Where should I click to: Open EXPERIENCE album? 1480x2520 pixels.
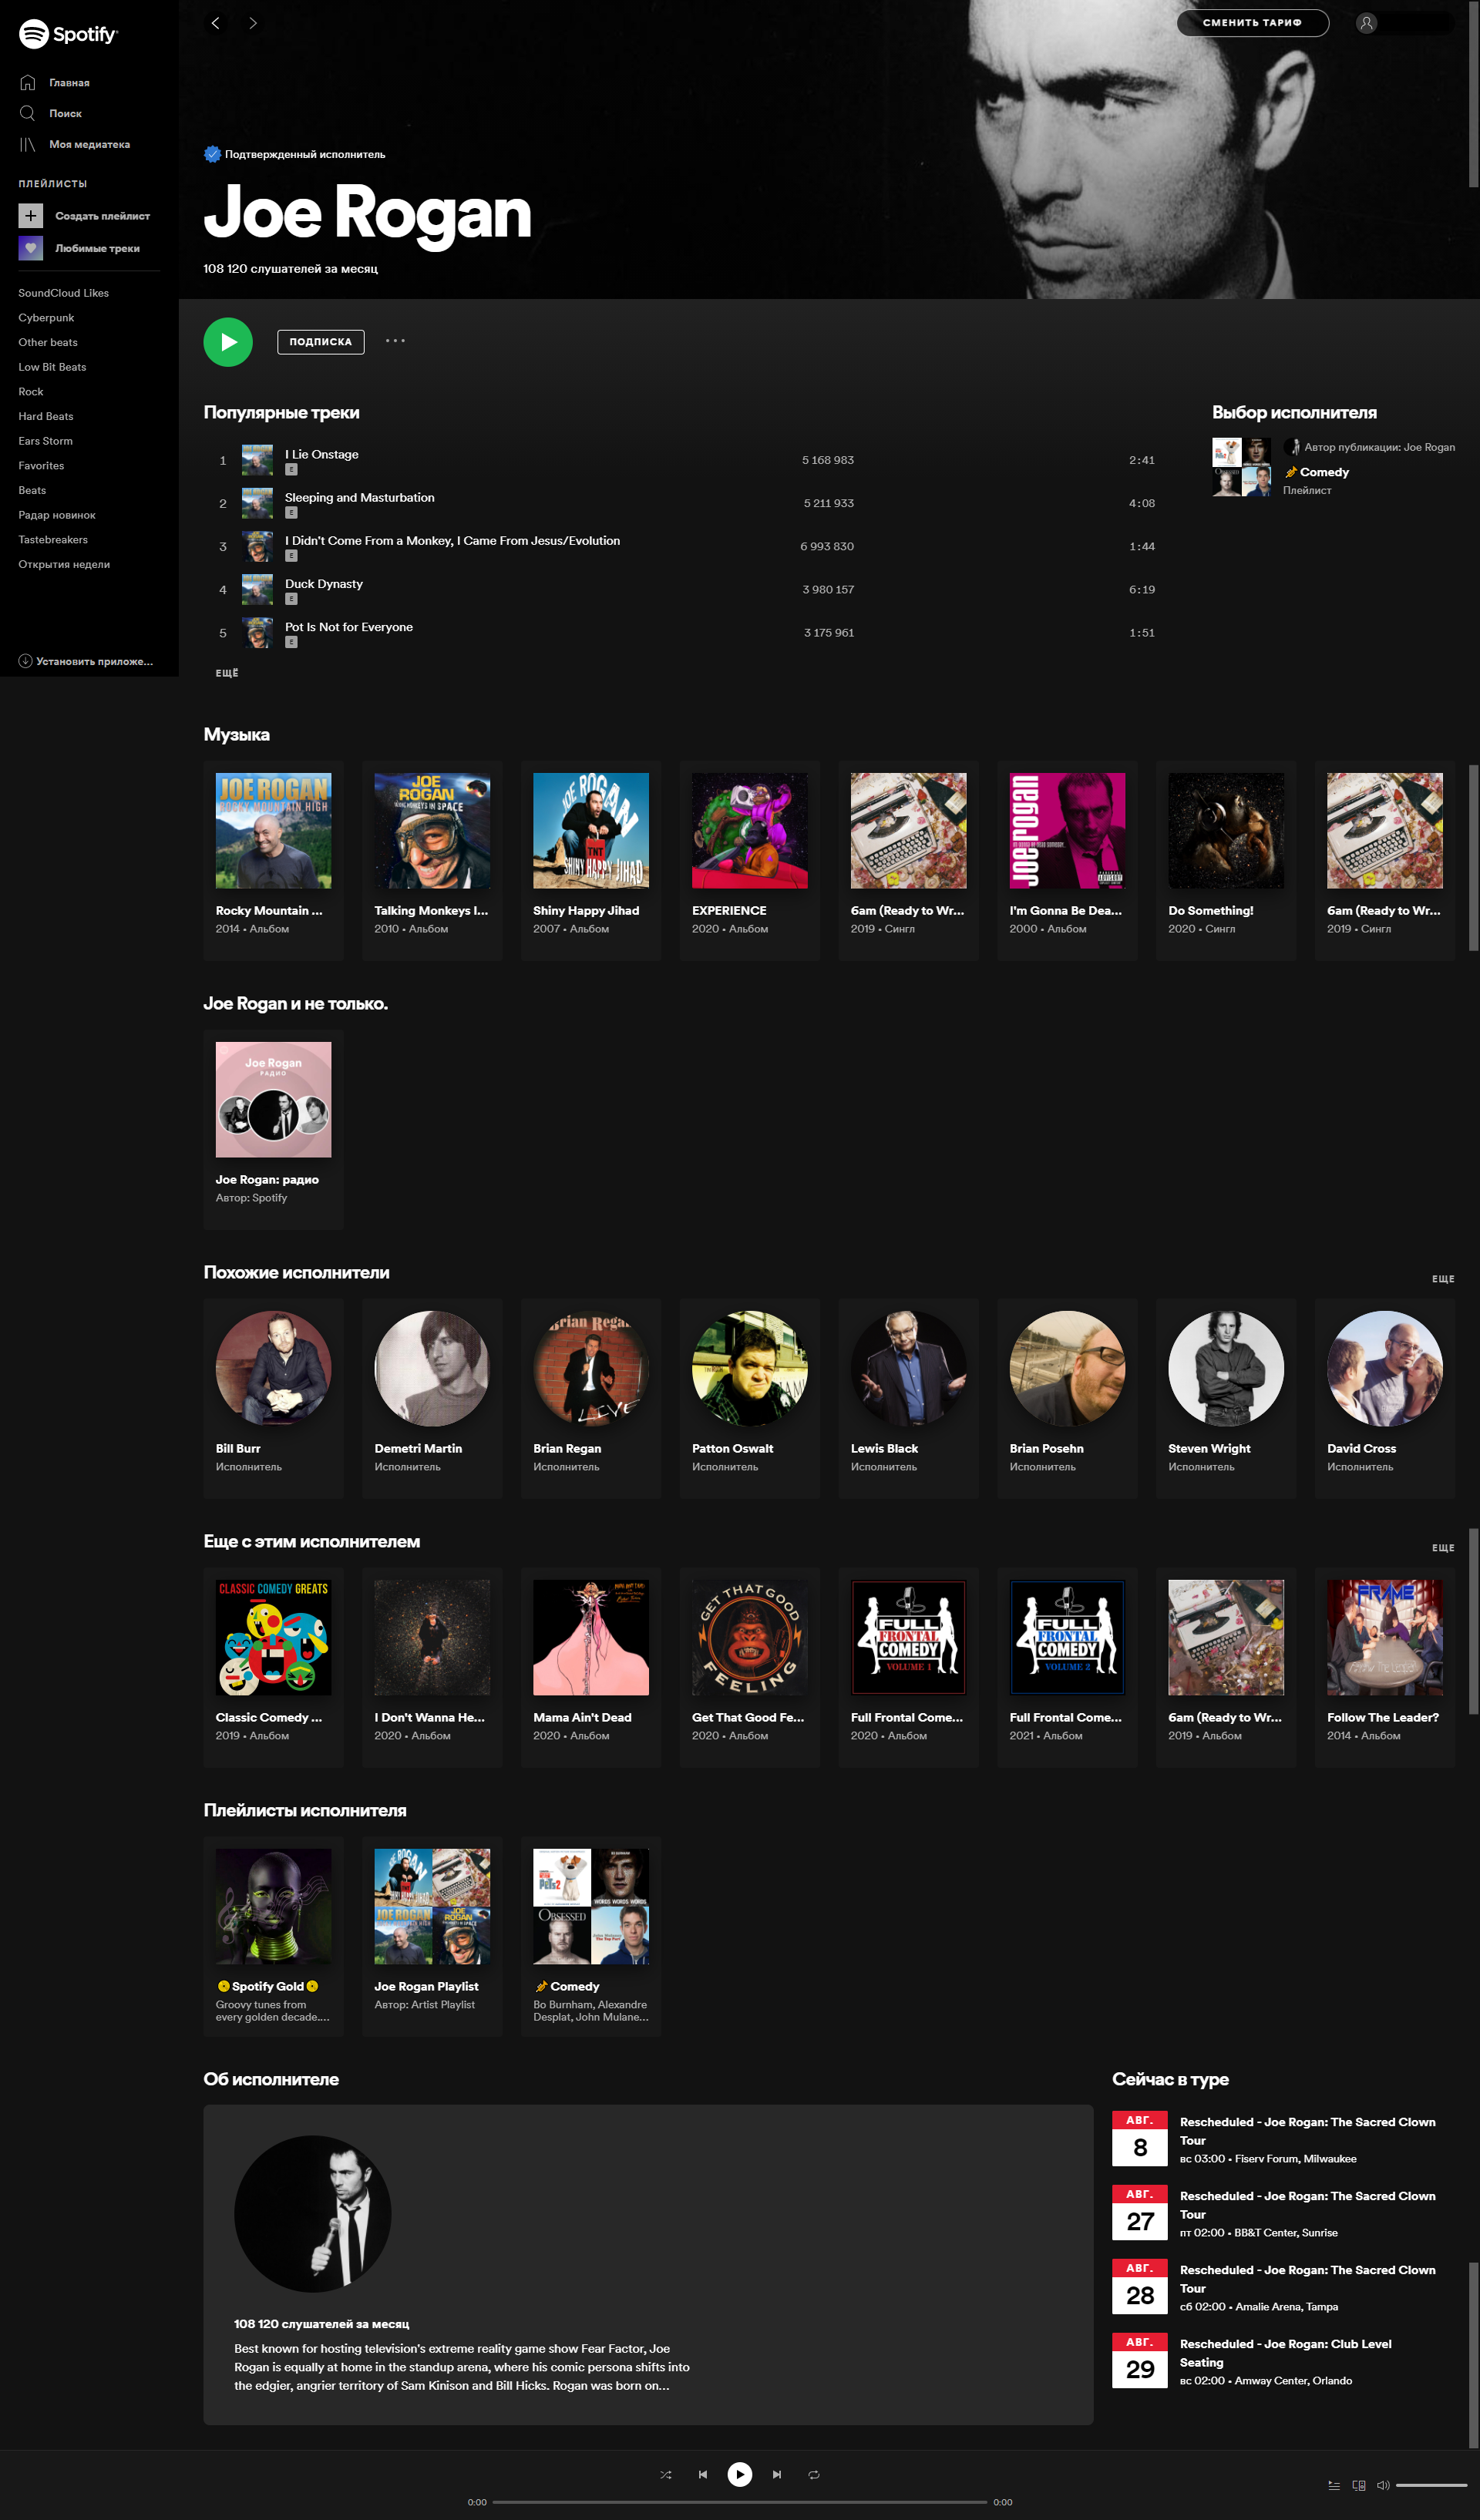[x=750, y=860]
